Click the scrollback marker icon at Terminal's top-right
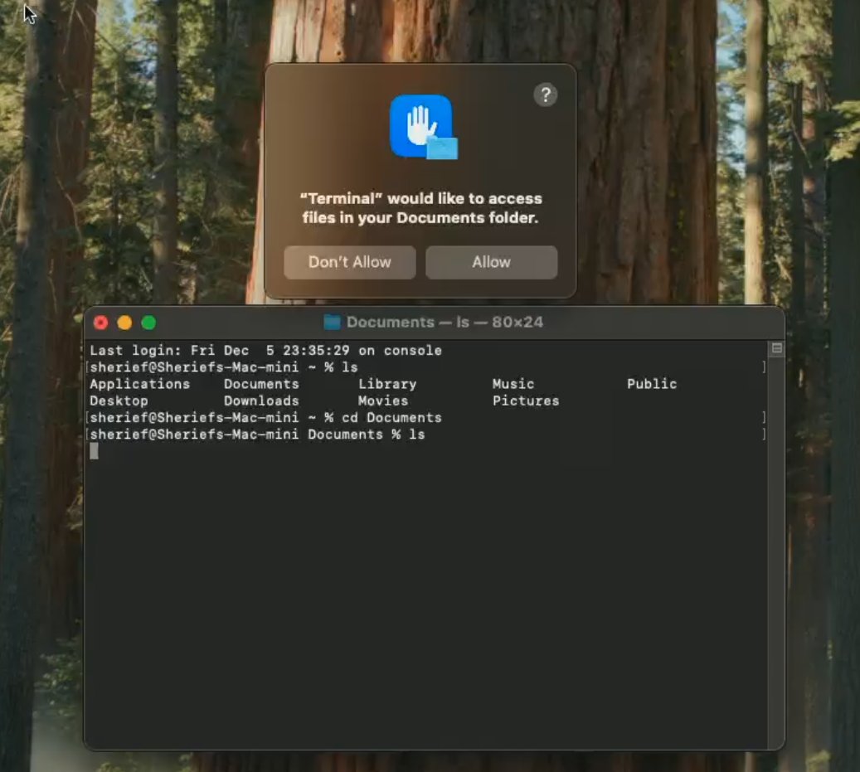Screen dimensions: 860x772 776,349
